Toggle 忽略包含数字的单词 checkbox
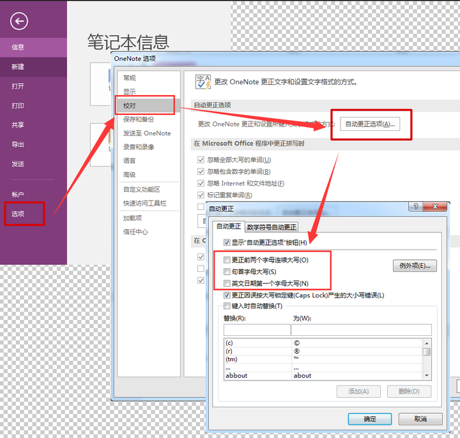The image size is (460, 438). [201, 172]
